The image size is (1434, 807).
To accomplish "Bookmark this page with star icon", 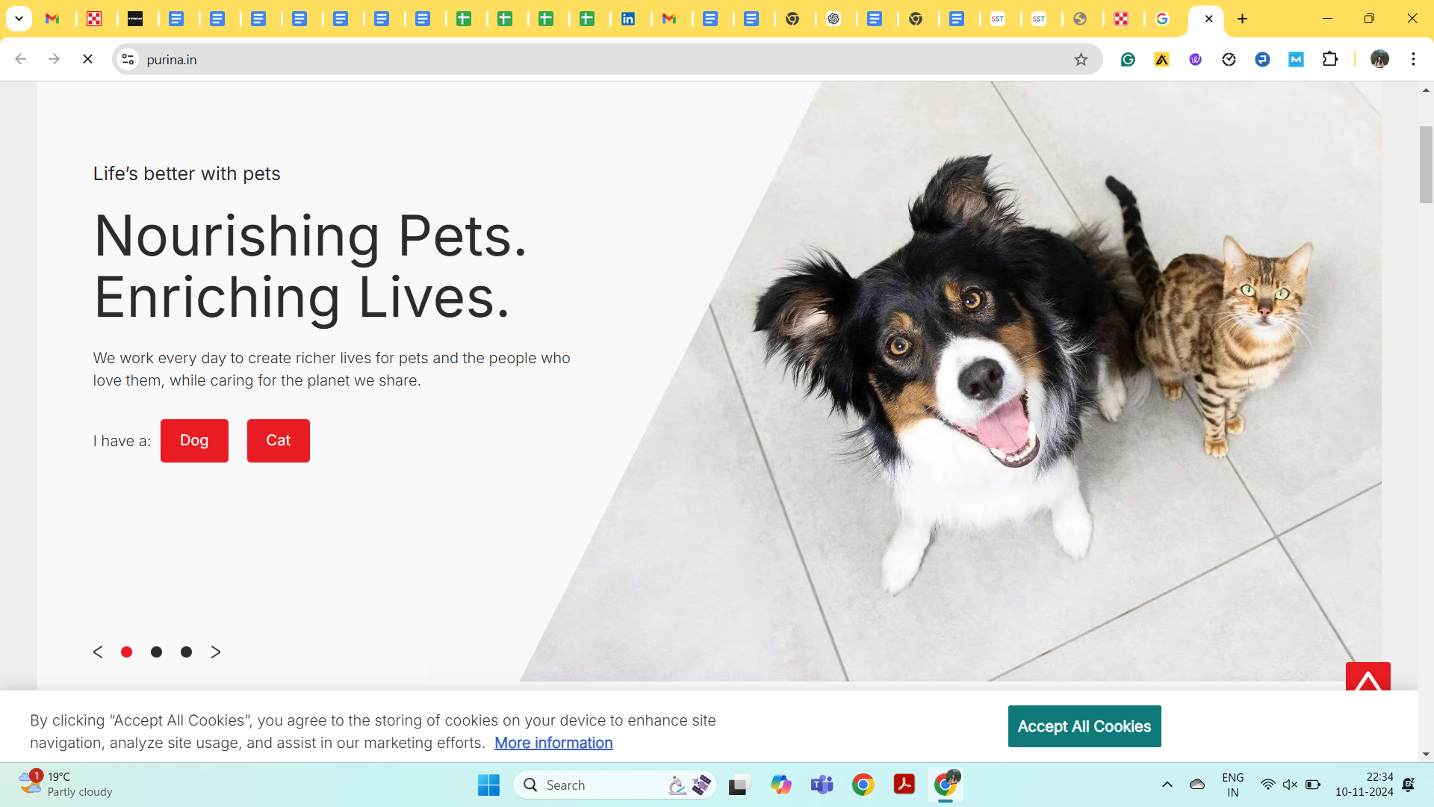I will coord(1081,60).
